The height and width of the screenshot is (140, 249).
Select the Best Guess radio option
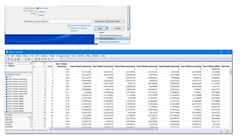pos(38,8)
